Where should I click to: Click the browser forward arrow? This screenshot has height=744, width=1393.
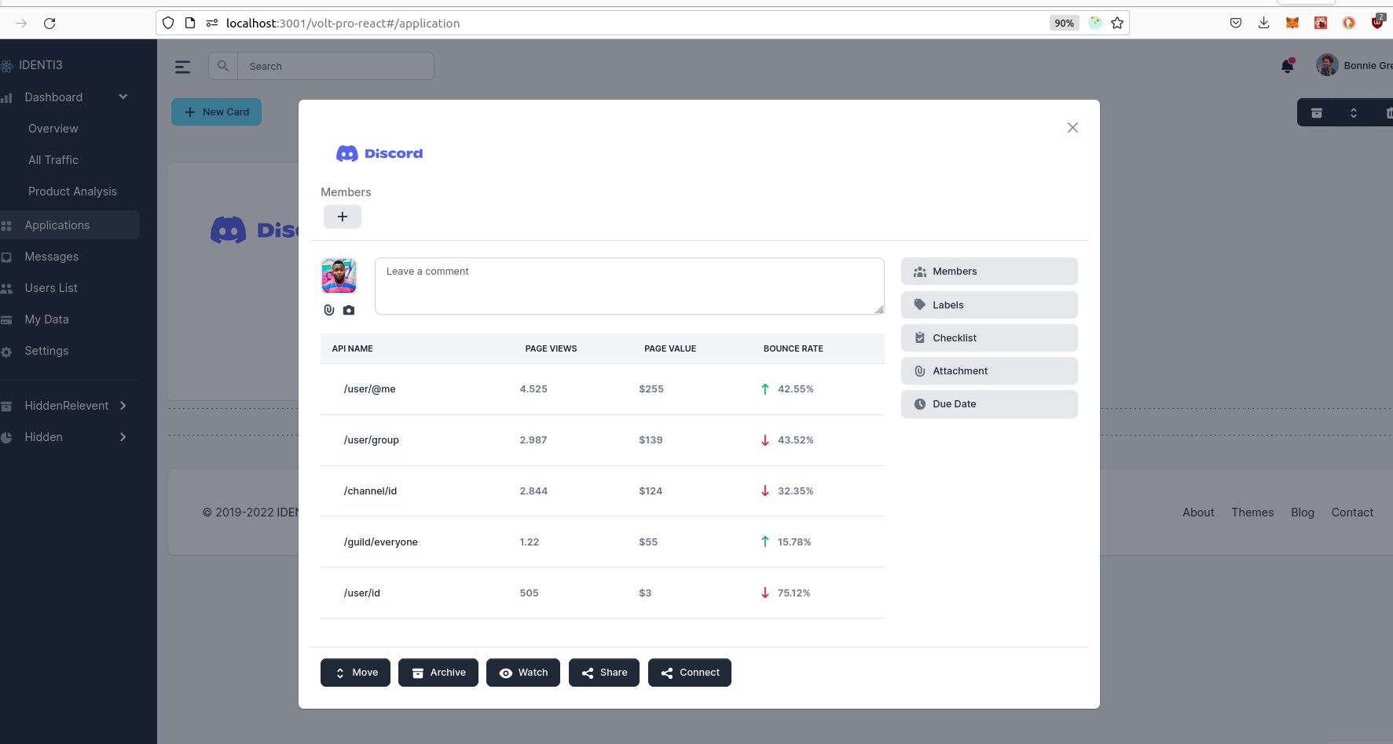21,24
